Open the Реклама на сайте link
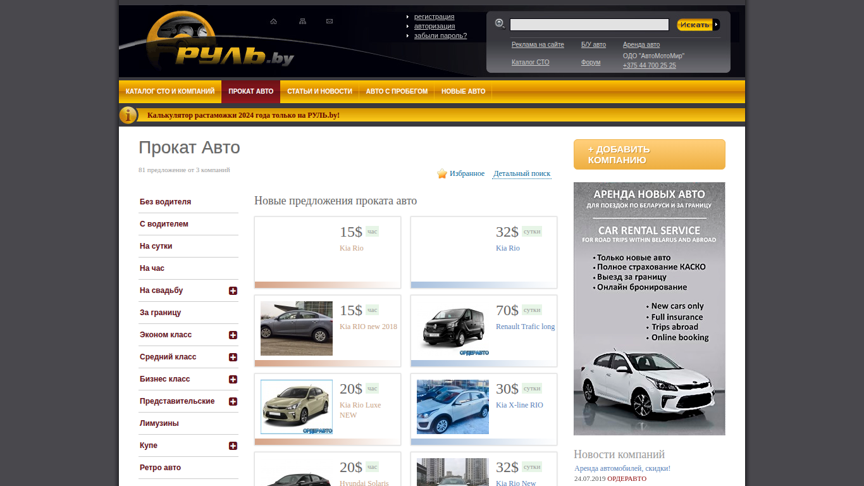 coord(538,45)
